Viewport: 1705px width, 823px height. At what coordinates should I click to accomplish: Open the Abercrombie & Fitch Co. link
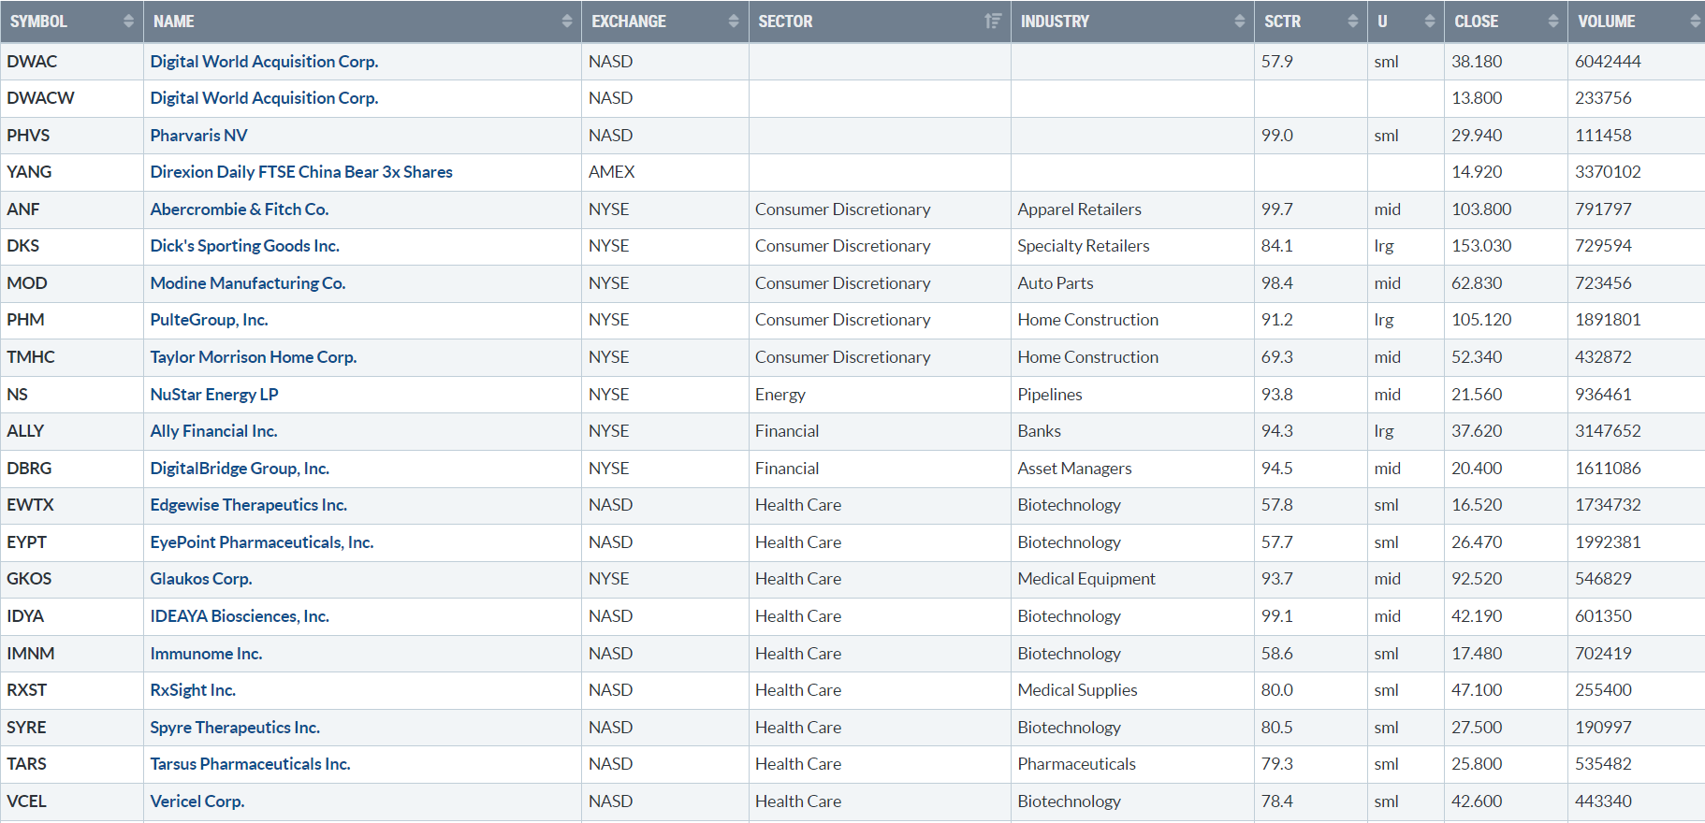pyautogui.click(x=240, y=209)
